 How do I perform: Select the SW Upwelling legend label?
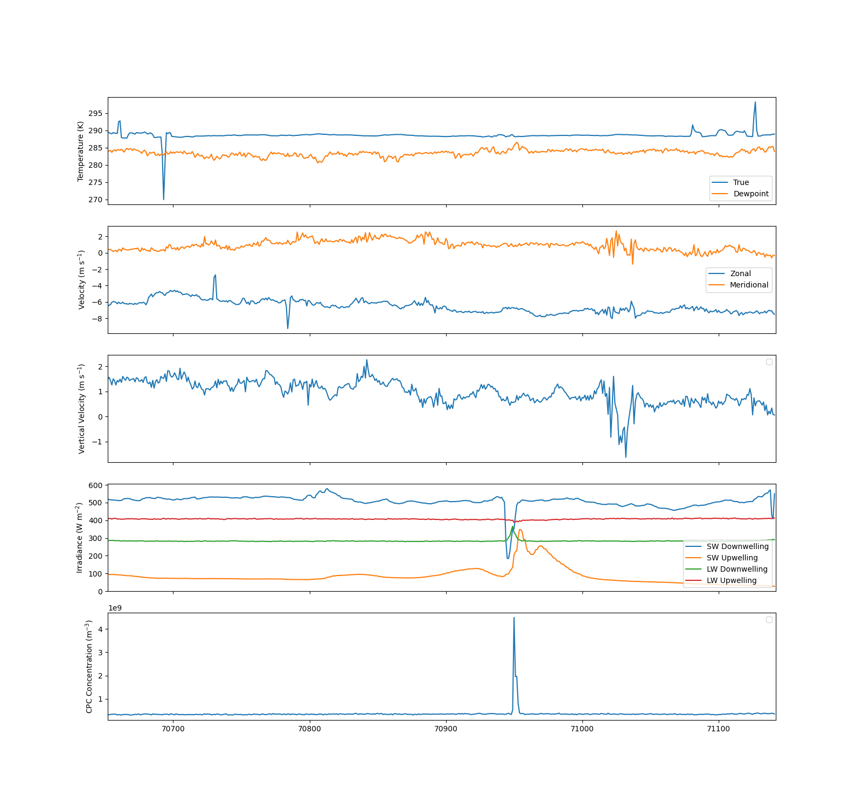tap(732, 558)
